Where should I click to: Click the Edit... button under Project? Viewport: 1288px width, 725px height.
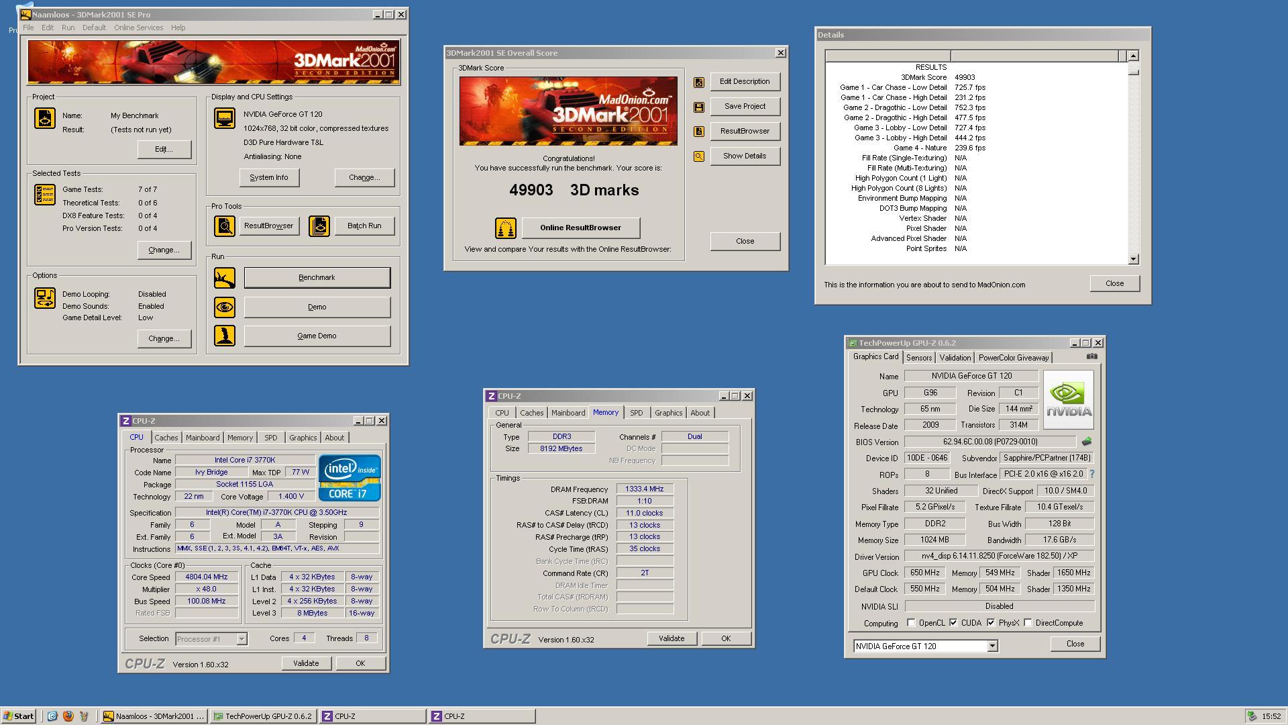[x=164, y=150]
